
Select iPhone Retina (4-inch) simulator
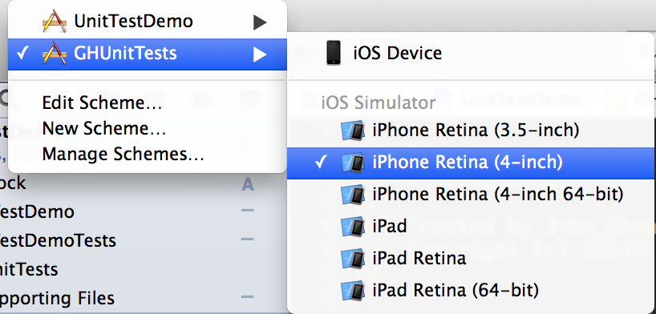click(x=471, y=163)
